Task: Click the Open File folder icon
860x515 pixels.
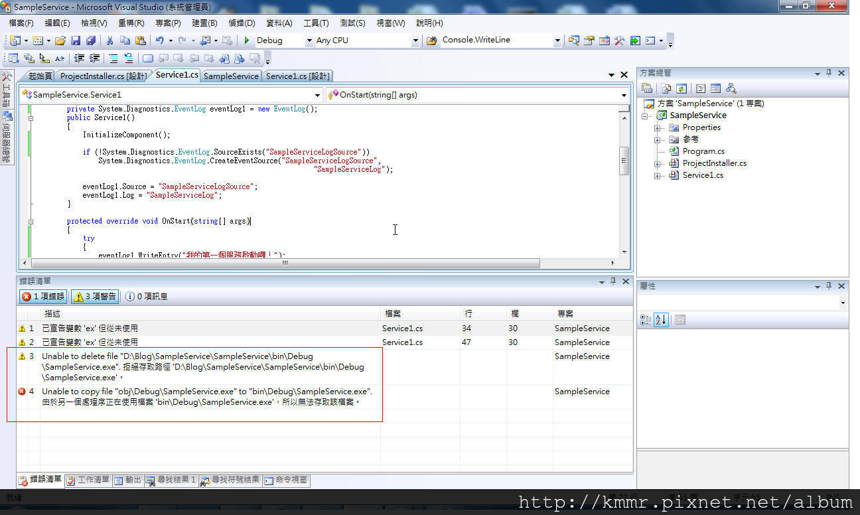Action: click(60, 40)
